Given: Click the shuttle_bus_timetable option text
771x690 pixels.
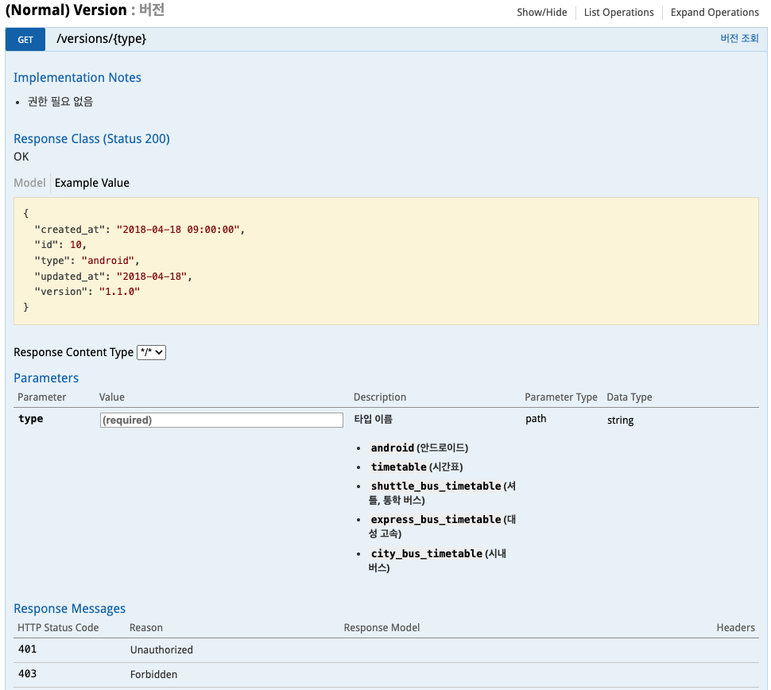Looking at the screenshot, I should pos(436,486).
